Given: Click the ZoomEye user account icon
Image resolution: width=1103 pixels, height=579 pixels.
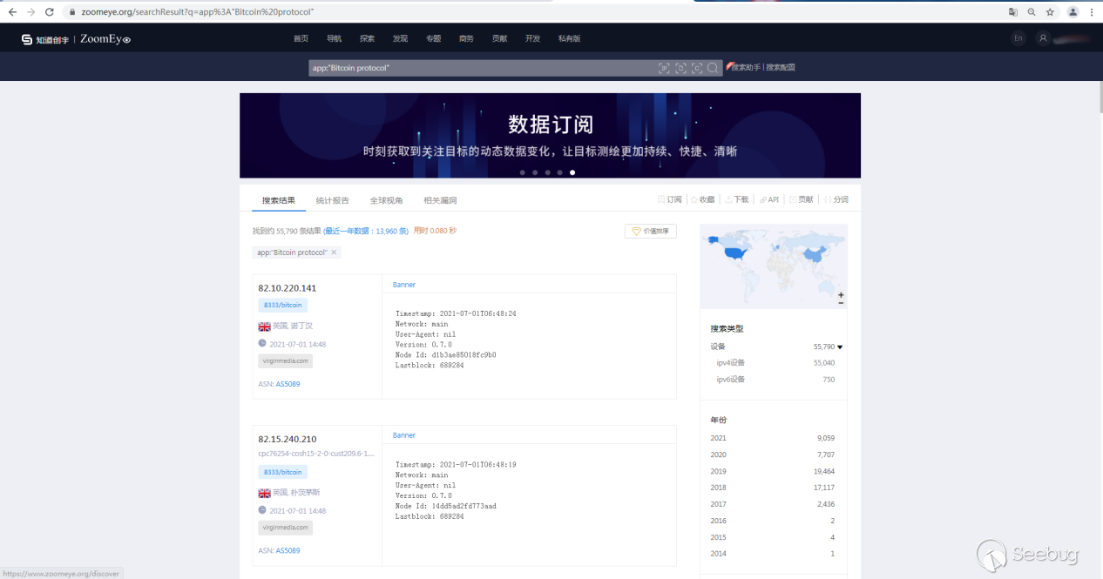Looking at the screenshot, I should click(1043, 38).
